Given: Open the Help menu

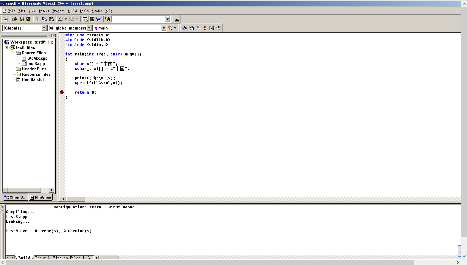Looking at the screenshot, I should click(x=109, y=11).
